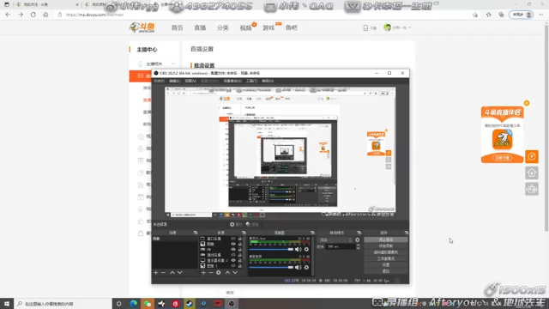Click 退出 button in OBS controls
Image resolution: width=549 pixels, height=309 pixels.
point(385,271)
